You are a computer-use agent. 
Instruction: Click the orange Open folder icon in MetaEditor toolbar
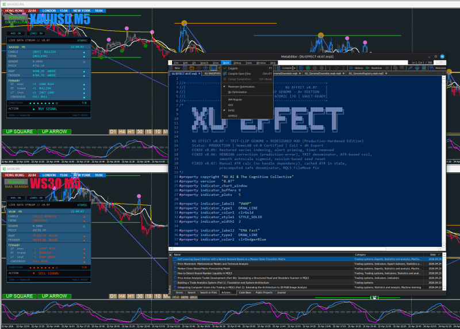point(191,68)
